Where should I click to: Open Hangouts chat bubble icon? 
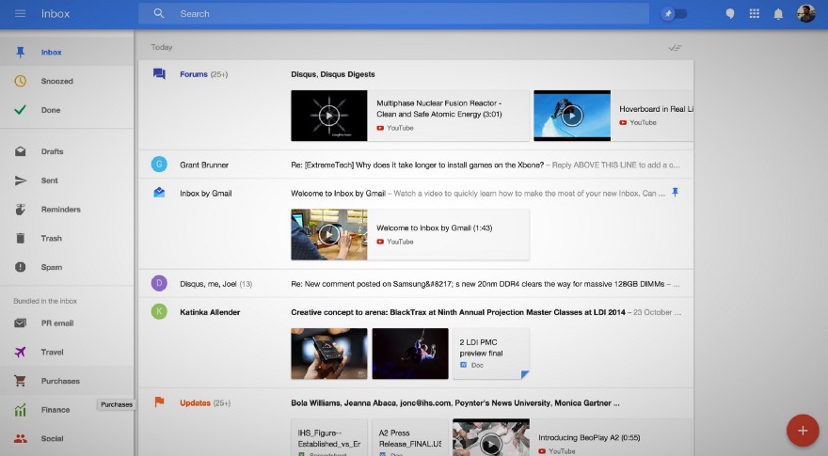(730, 14)
